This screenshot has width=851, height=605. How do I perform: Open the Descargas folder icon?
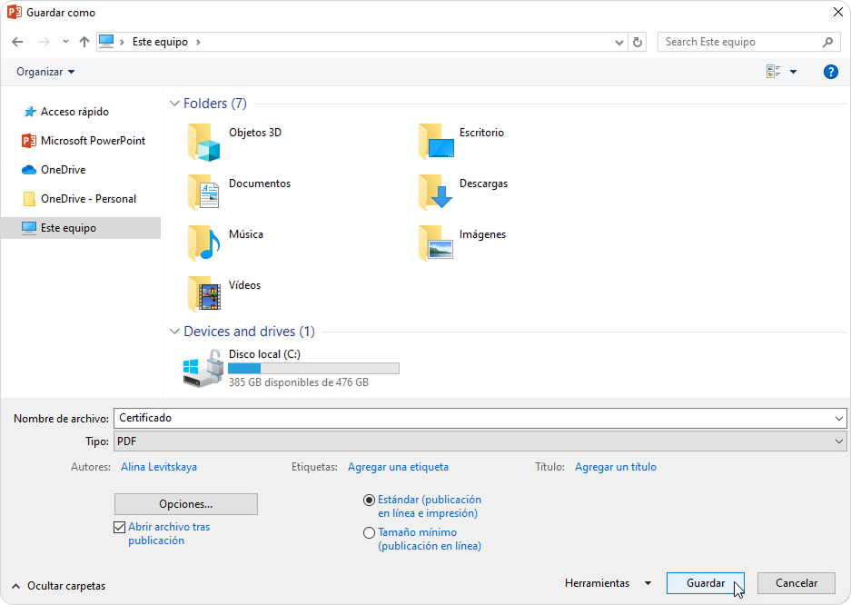[436, 192]
